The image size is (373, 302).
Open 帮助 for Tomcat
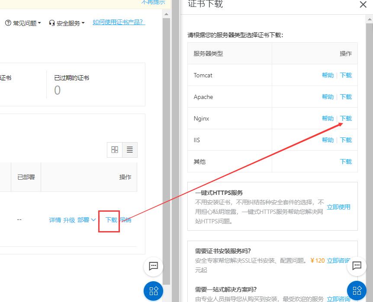pyautogui.click(x=328, y=75)
